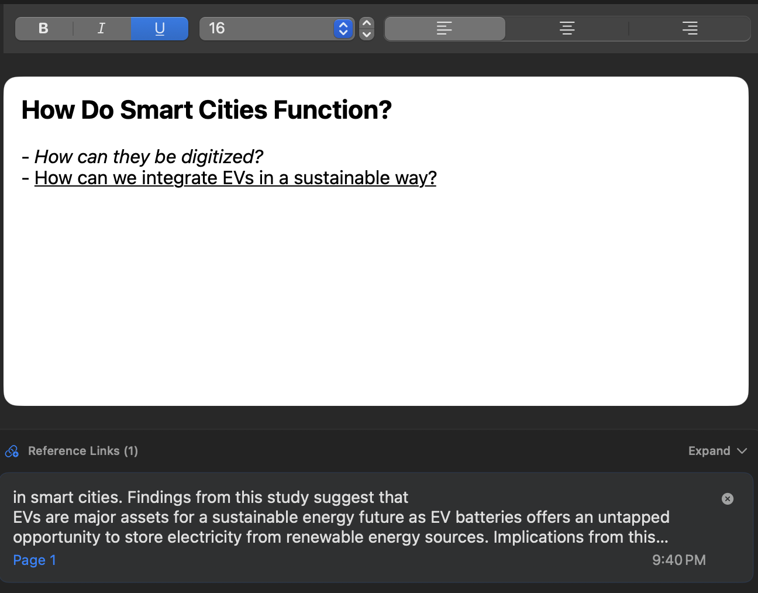Align text left
The width and height of the screenshot is (758, 593).
pyautogui.click(x=445, y=28)
